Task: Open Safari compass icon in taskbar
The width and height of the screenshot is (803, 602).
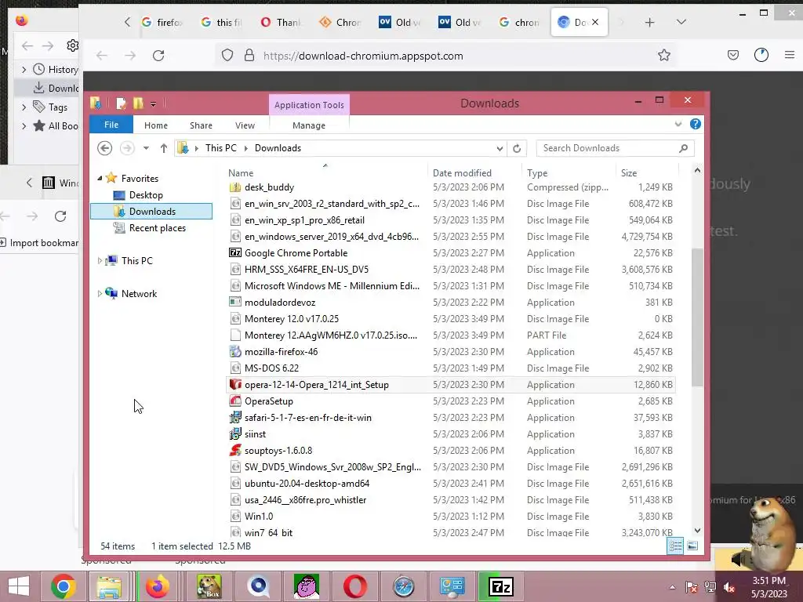Action: [403, 586]
